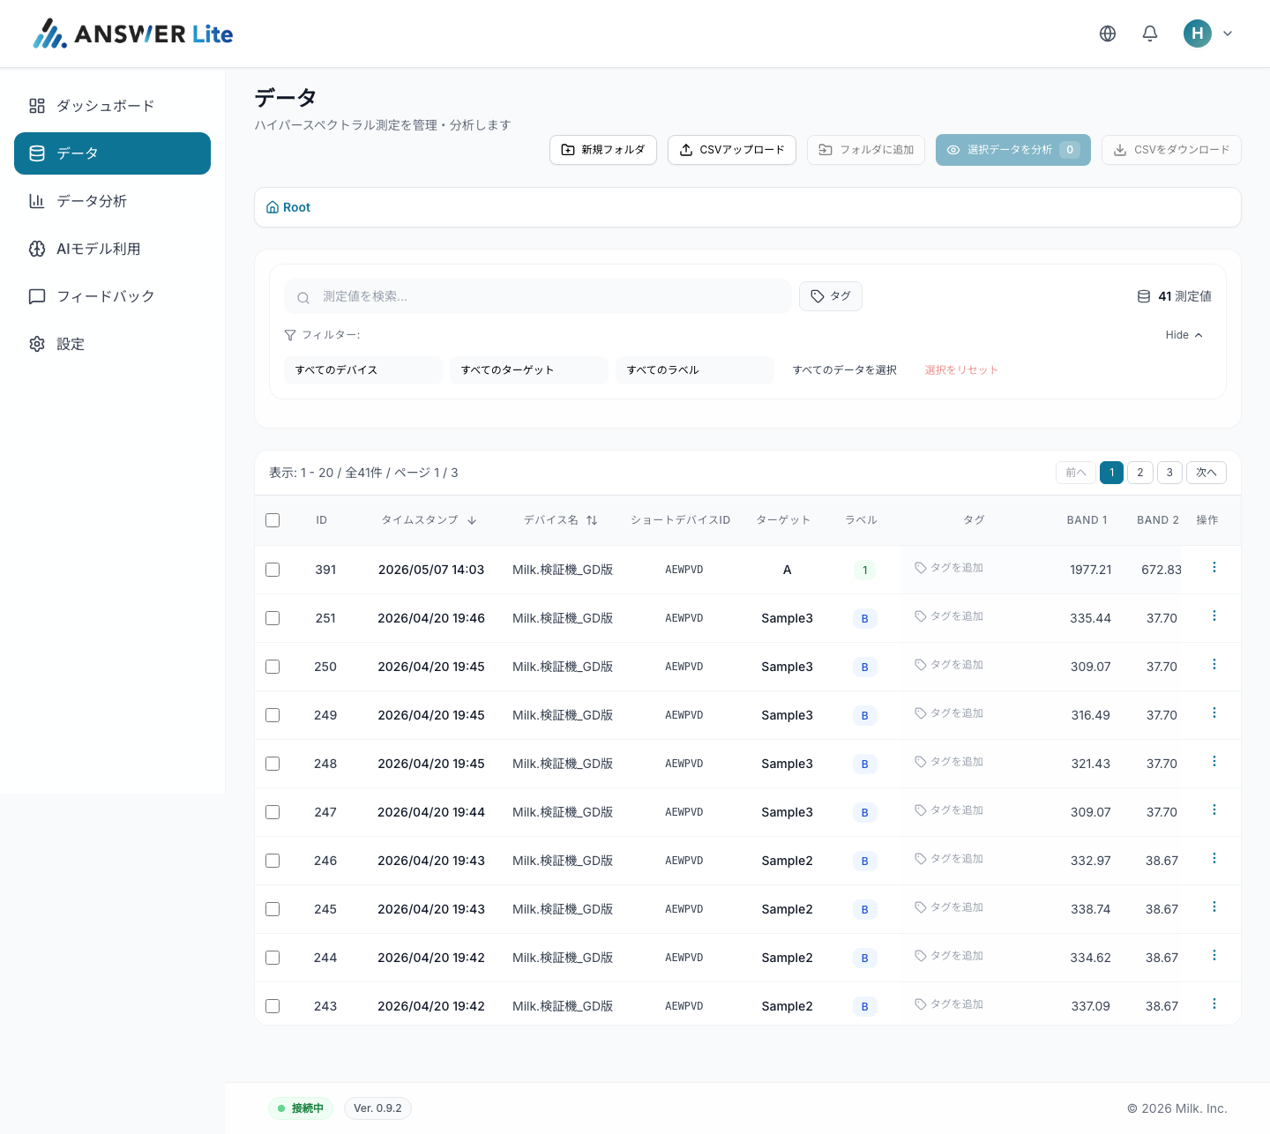
Task: Check the row with ID 245
Action: coord(273,909)
